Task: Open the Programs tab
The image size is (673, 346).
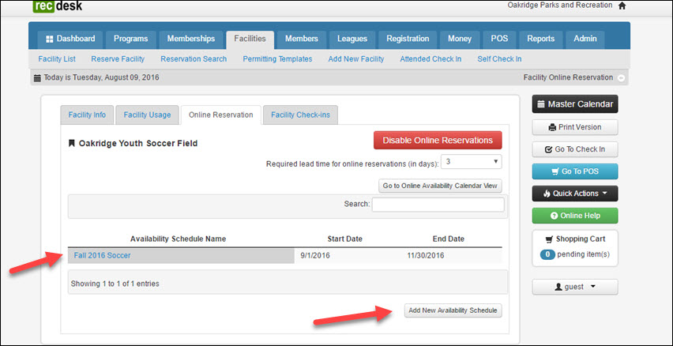Action: click(x=130, y=39)
